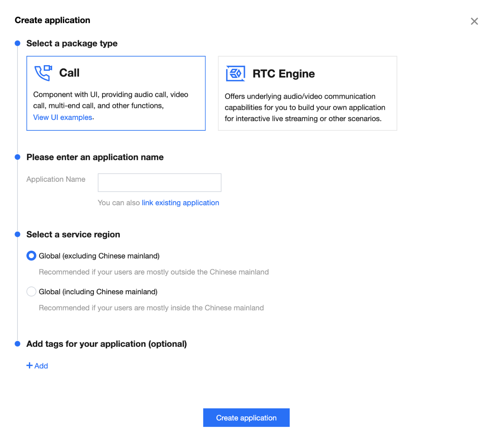
Task: Select Global (including Chinese mainland) radio
Action: (x=31, y=292)
